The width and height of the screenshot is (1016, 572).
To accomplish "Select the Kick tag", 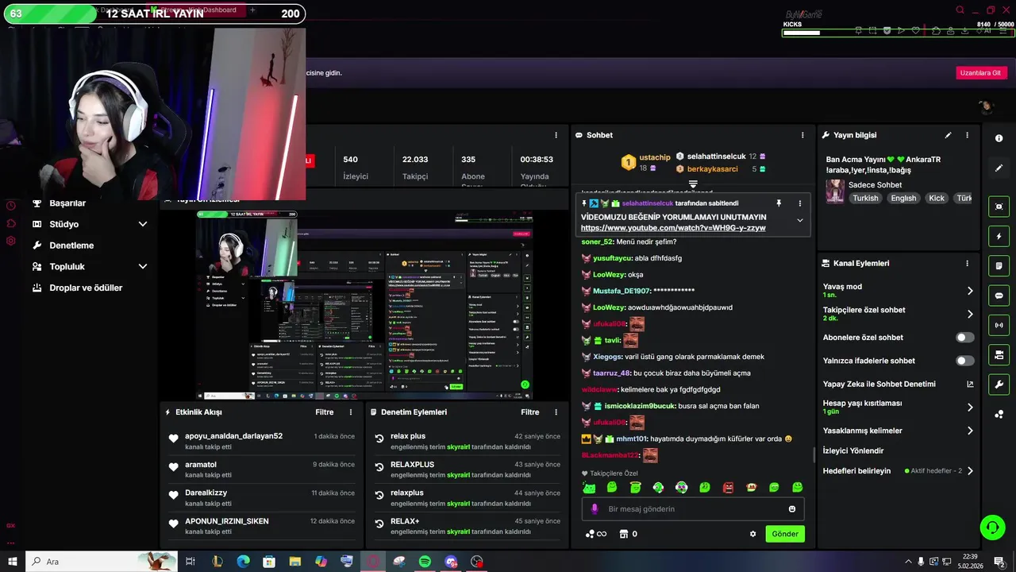I will pyautogui.click(x=937, y=199).
